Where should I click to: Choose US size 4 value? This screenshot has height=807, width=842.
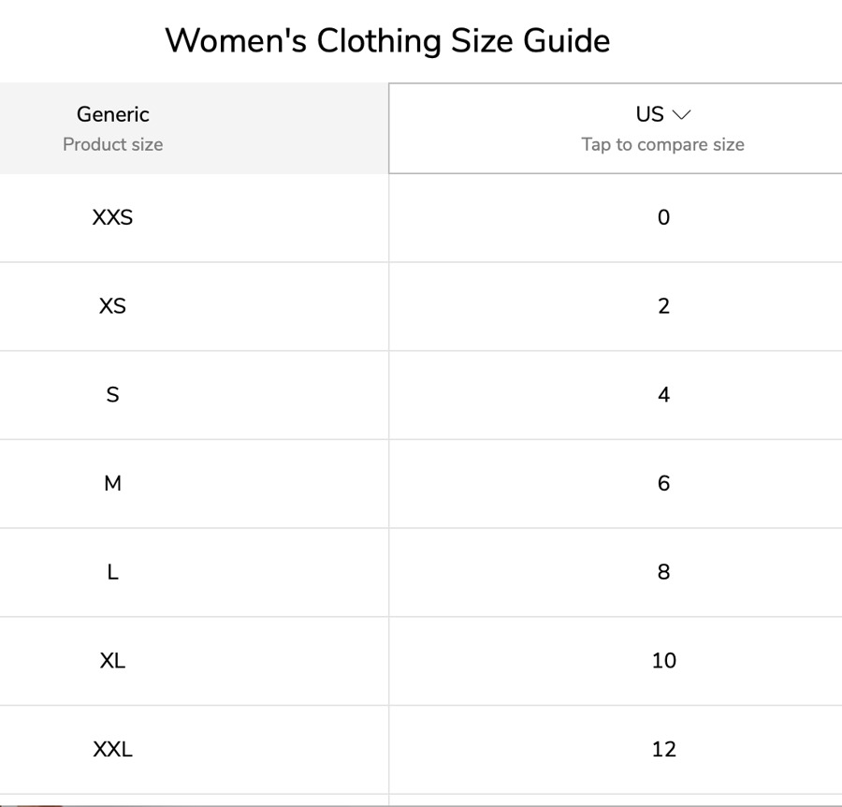tap(663, 395)
